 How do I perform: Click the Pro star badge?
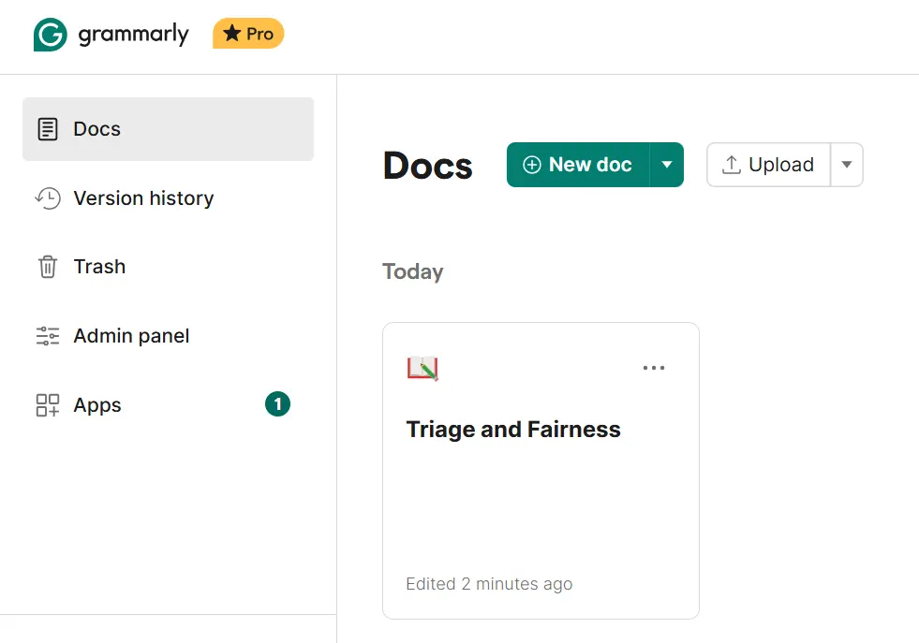click(x=248, y=34)
